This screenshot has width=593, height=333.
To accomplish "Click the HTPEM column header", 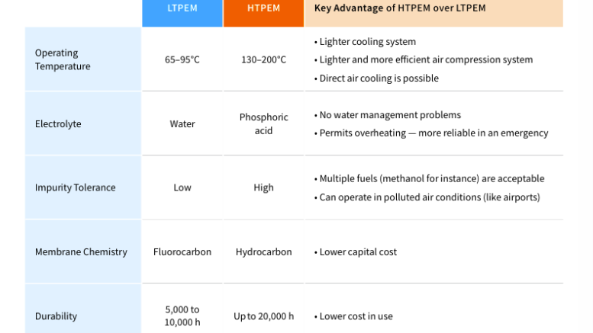I will click(x=263, y=8).
